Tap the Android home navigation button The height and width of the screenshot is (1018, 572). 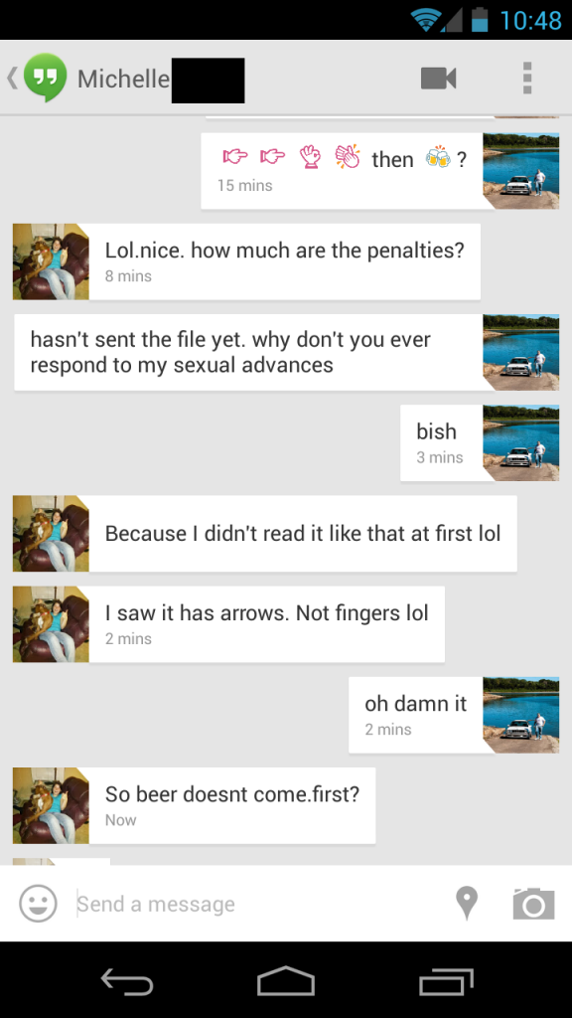pyautogui.click(x=286, y=980)
